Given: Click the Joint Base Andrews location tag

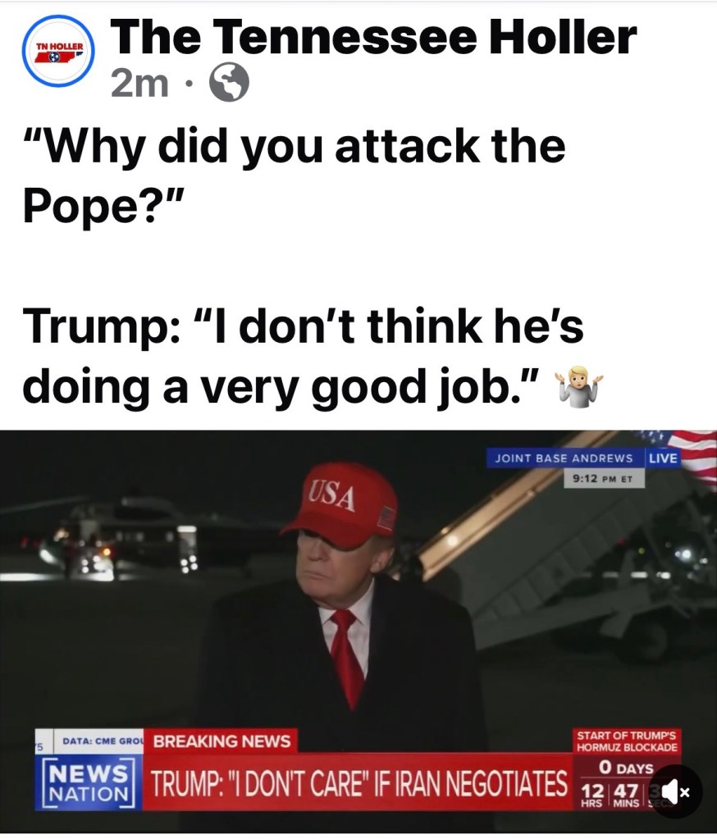Looking at the screenshot, I should click(x=564, y=458).
